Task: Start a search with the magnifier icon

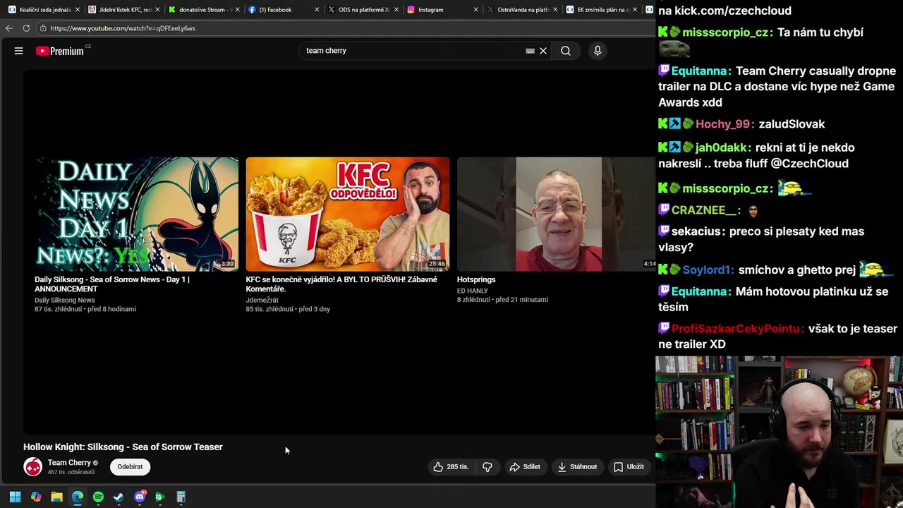Action: [x=566, y=51]
